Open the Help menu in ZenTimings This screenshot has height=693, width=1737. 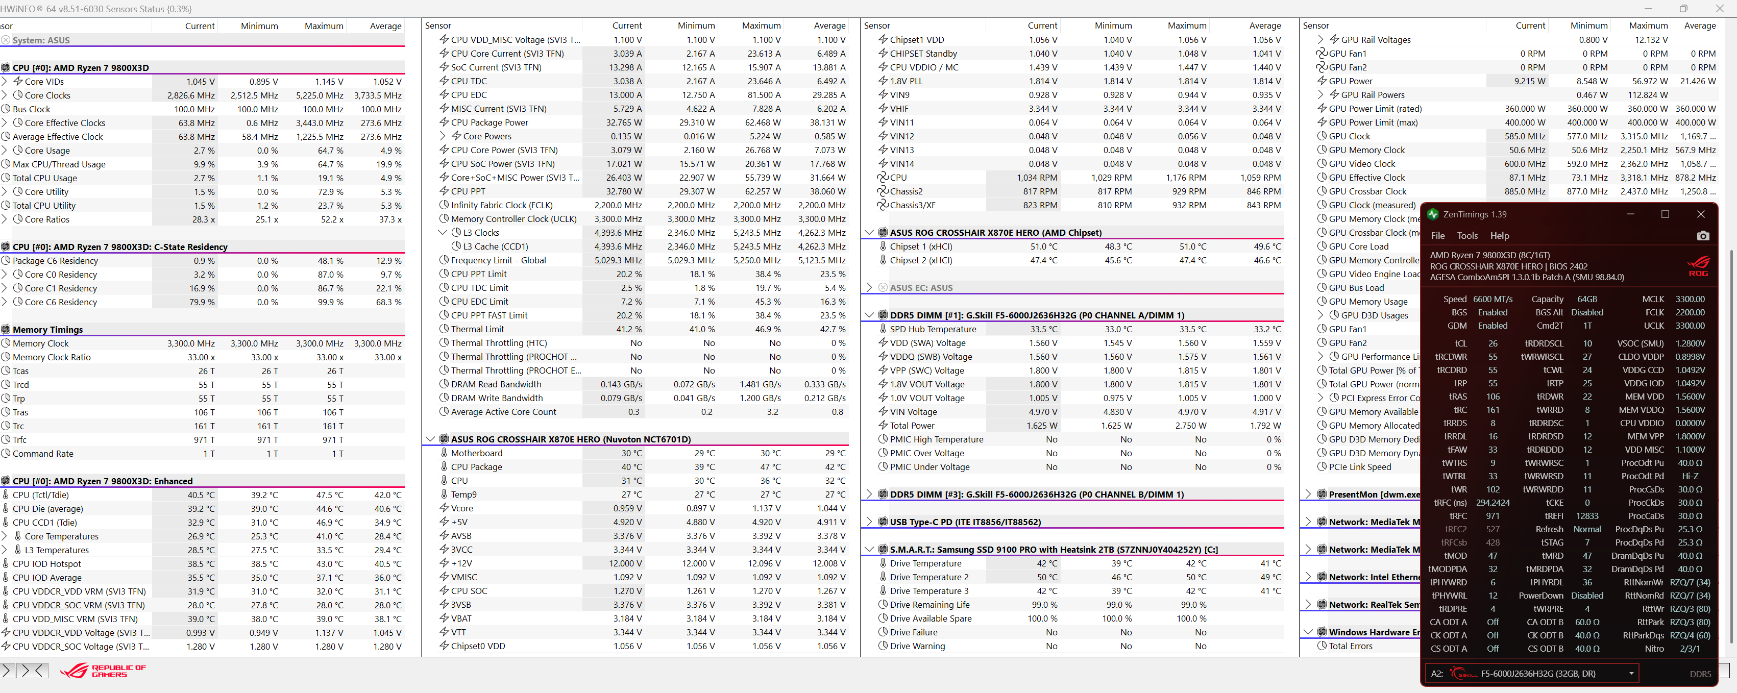pos(1500,235)
